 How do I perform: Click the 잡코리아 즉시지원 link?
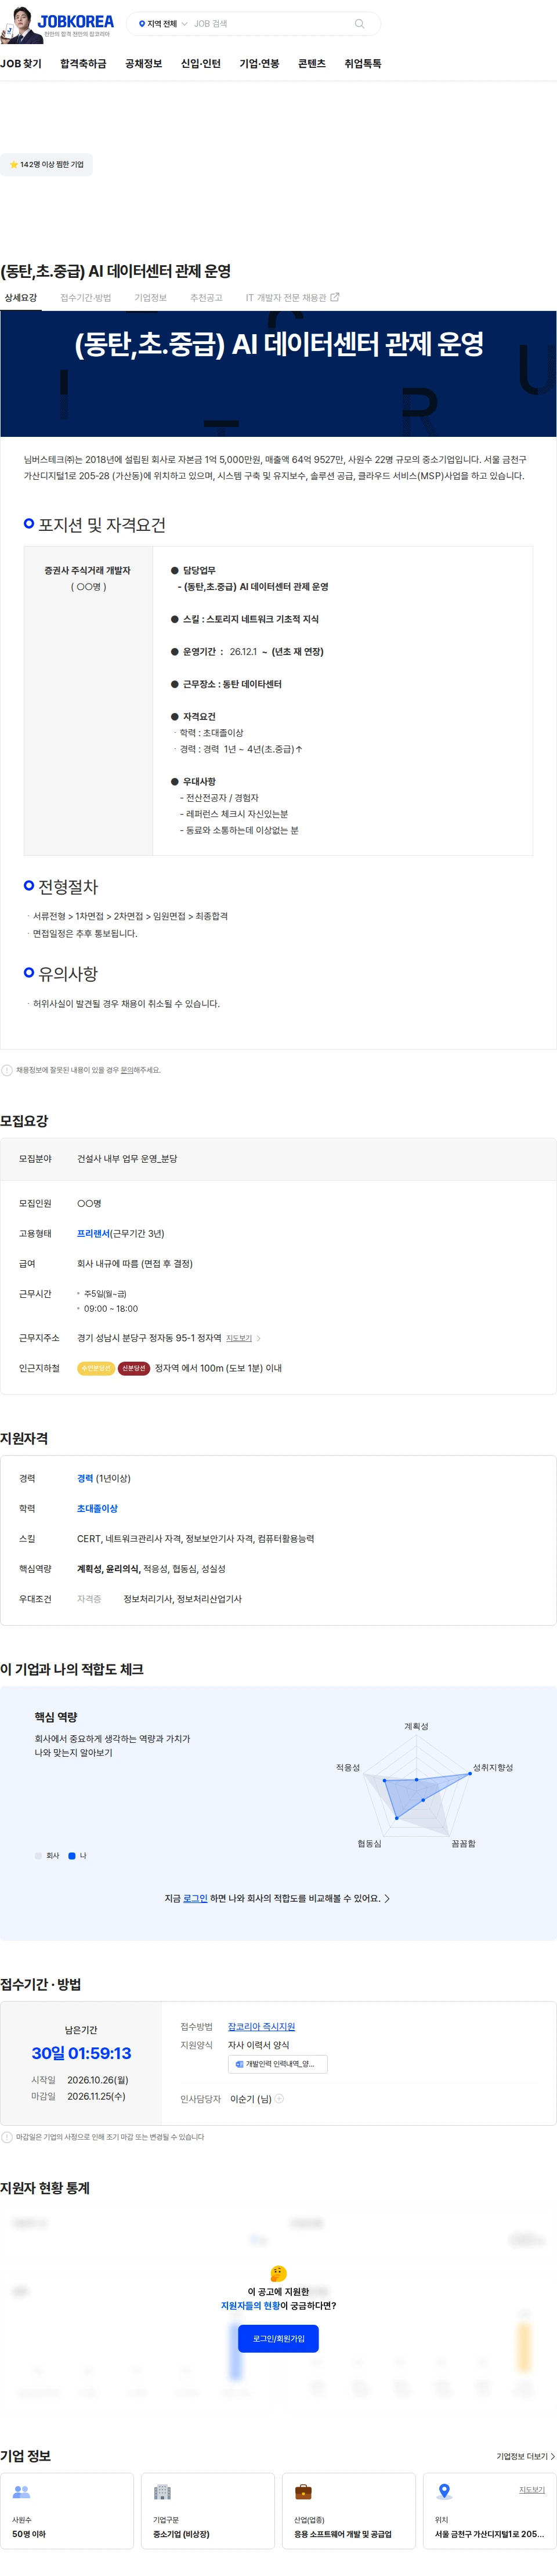261,2027
